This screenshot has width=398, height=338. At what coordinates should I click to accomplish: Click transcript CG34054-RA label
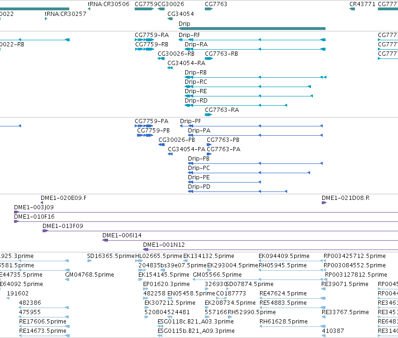coord(186,63)
